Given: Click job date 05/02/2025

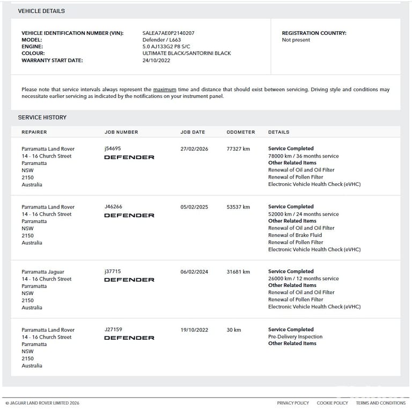Looking at the screenshot, I should (x=194, y=207).
